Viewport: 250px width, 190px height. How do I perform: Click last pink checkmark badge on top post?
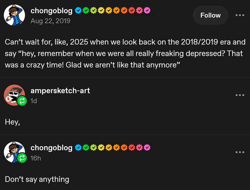click(147, 11)
